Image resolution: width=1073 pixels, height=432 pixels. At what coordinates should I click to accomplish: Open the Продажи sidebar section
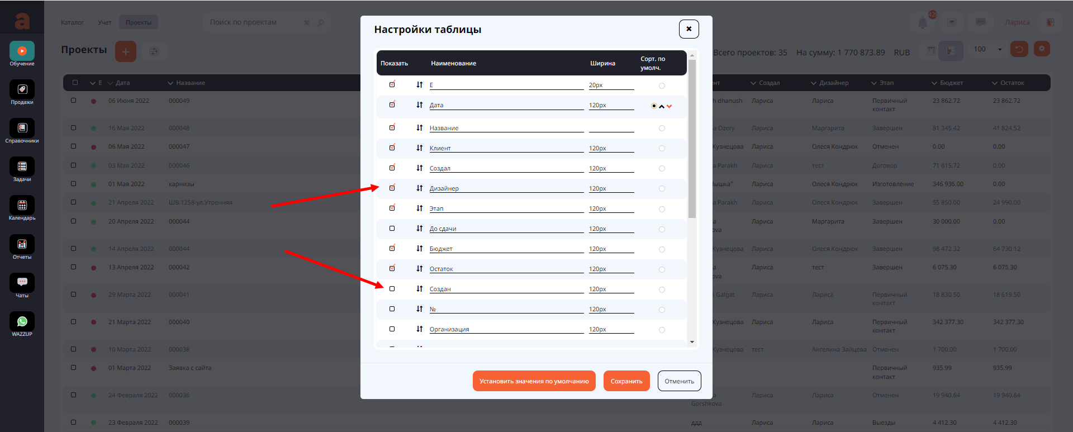(x=22, y=90)
